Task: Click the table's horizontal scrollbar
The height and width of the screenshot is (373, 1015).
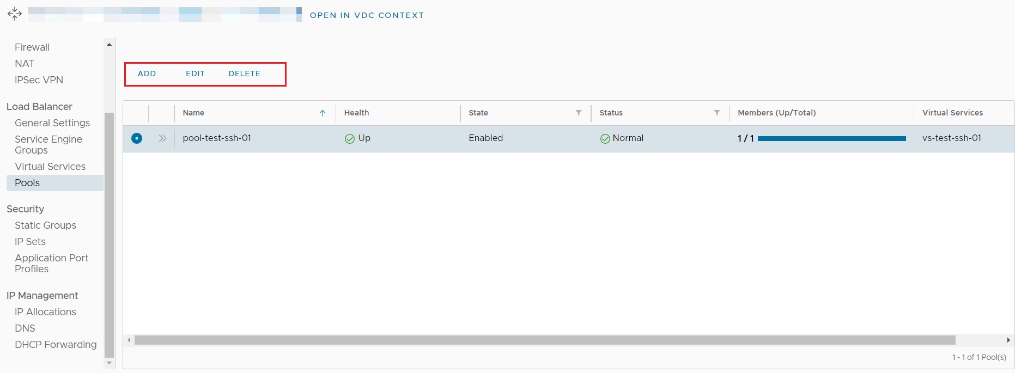Action: tap(545, 340)
